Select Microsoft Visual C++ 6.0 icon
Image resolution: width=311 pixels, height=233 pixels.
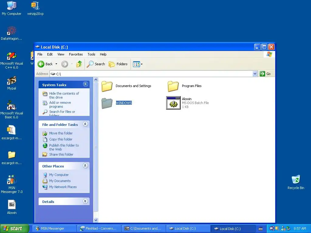tap(12, 60)
